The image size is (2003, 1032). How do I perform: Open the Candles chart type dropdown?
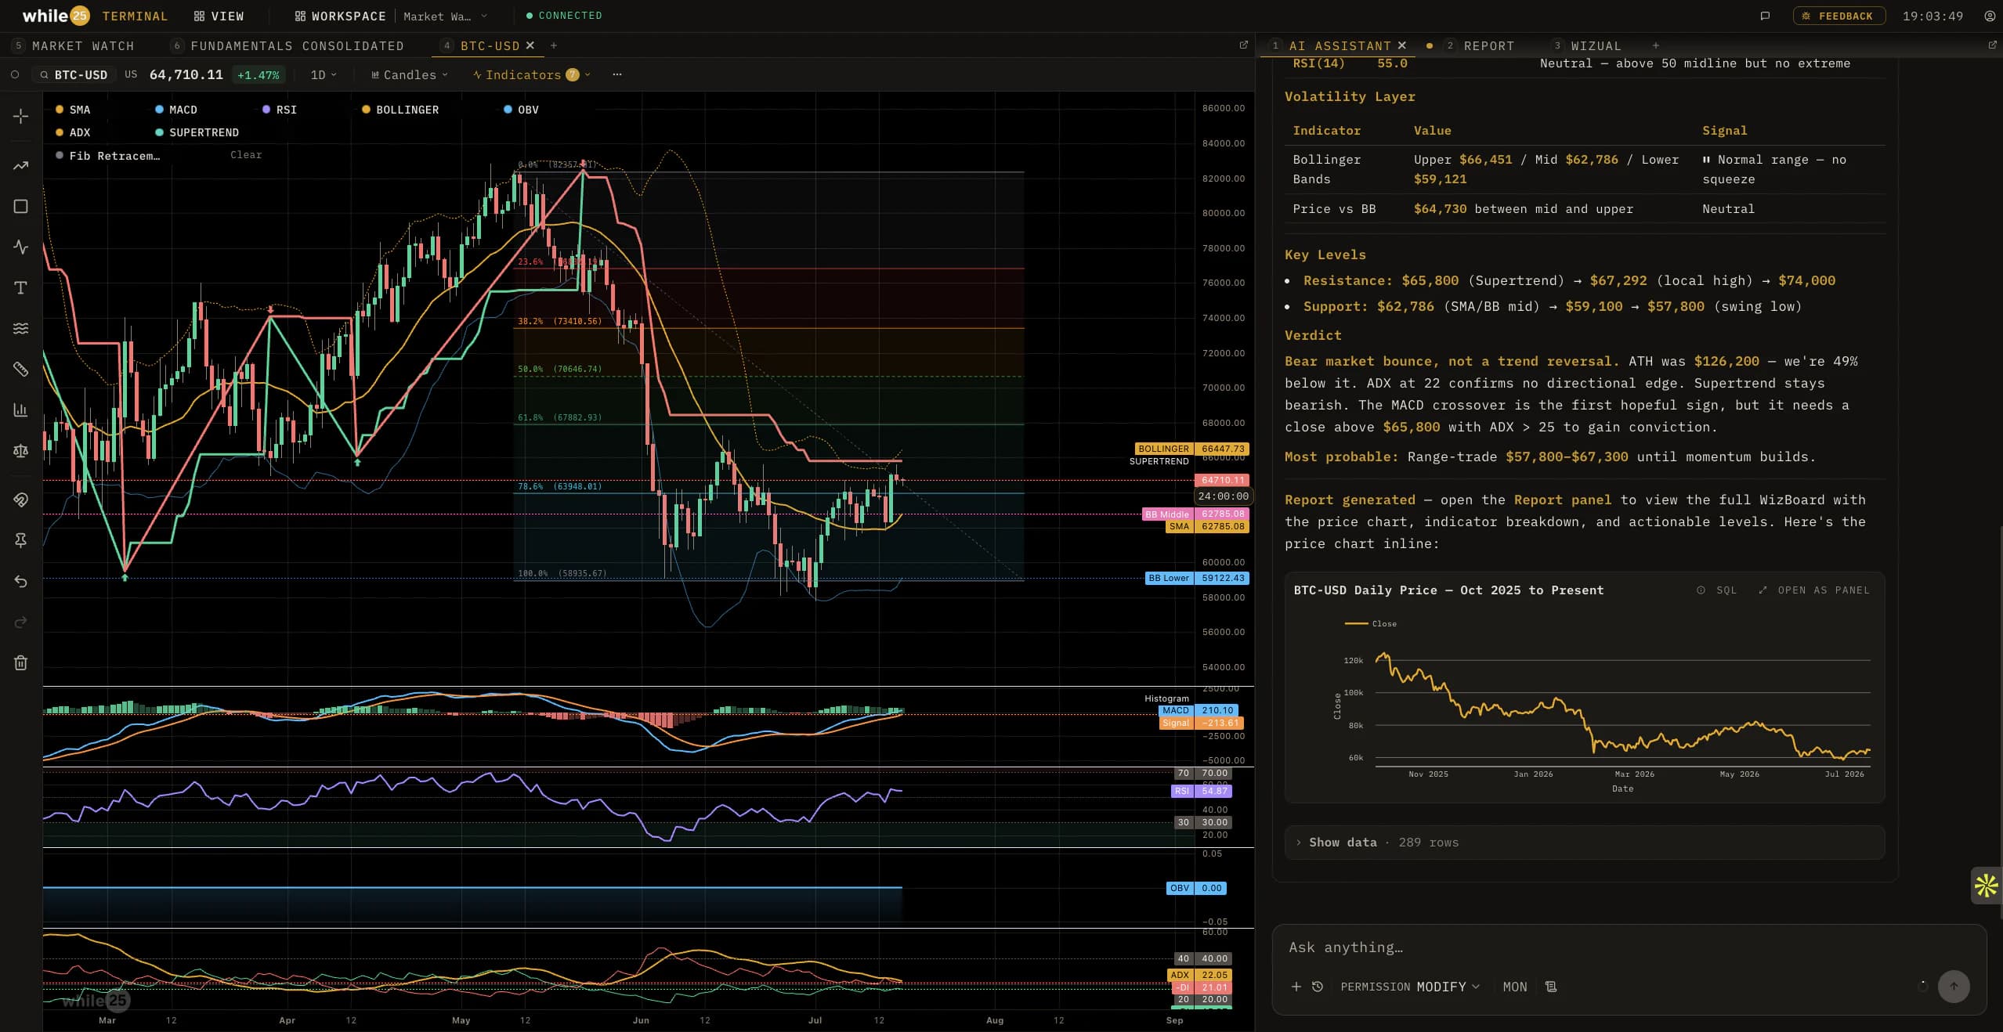pos(409,74)
